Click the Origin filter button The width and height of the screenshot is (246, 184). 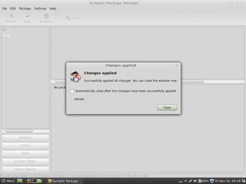coord(25,153)
